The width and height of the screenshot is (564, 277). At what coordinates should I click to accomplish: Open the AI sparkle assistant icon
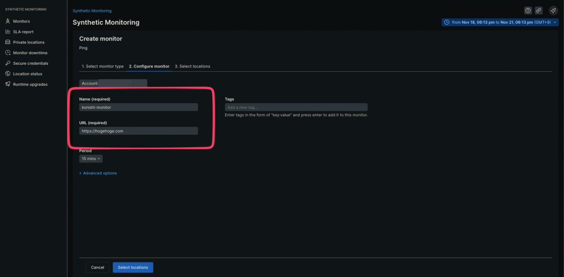(553, 11)
